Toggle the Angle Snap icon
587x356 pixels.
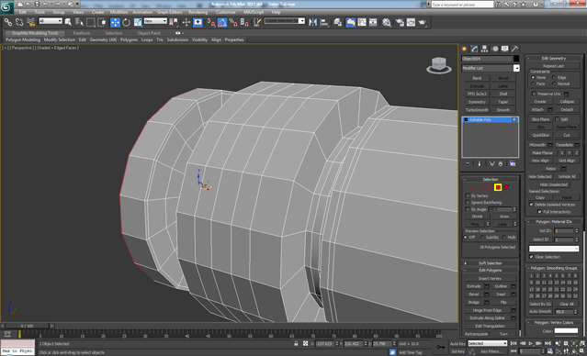click(222, 22)
